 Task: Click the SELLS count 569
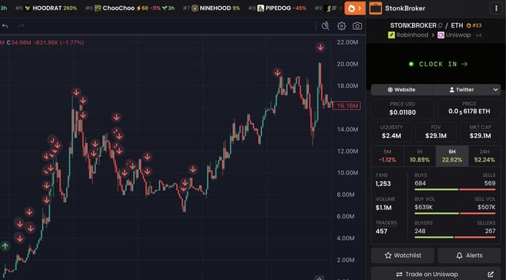490,183
